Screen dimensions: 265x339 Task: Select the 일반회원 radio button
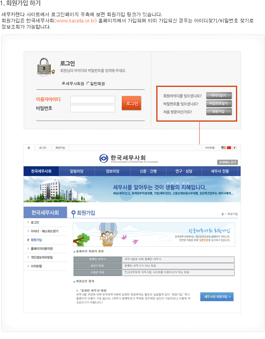[x=88, y=83]
